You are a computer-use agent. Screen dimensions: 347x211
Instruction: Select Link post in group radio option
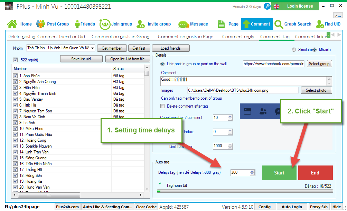point(162,64)
